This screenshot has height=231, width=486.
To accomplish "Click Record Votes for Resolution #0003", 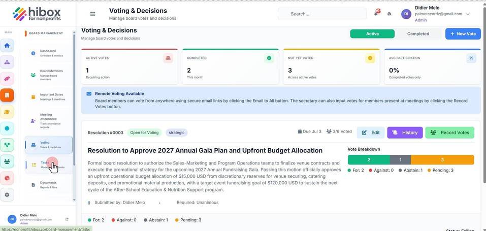I will tap(450, 133).
